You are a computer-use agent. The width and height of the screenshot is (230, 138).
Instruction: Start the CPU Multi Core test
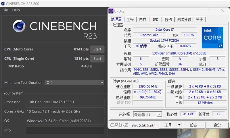point(97,49)
